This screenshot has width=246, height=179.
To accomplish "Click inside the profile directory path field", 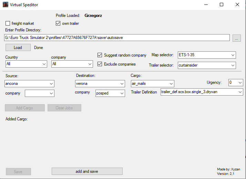I will click(x=117, y=38).
